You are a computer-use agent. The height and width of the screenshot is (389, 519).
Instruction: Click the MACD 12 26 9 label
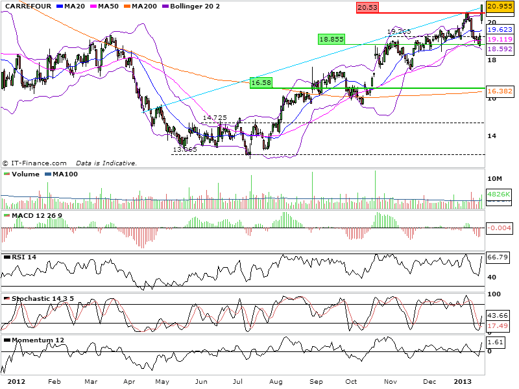pyautogui.click(x=37, y=216)
